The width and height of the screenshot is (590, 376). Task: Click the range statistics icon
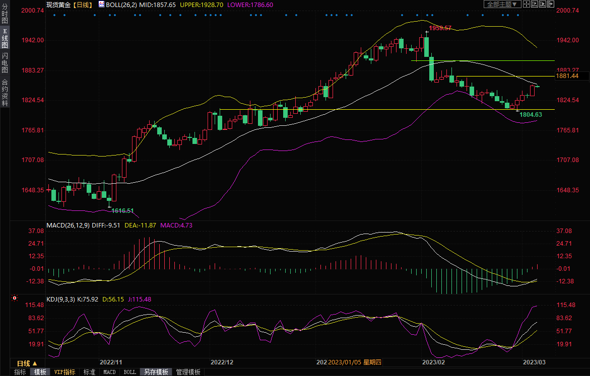coord(535,4)
